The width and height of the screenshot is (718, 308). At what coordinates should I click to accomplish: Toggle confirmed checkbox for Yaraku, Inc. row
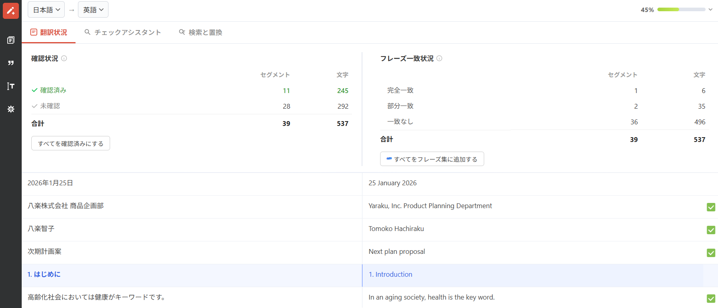click(x=711, y=207)
